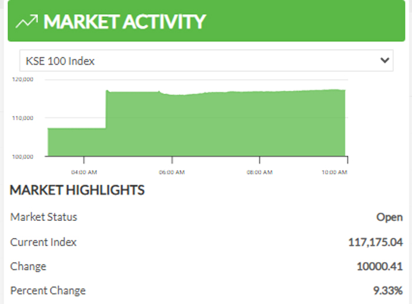This screenshot has width=412, height=304.
Task: Click the MARKET ACTIVITY header title
Action: (x=125, y=22)
